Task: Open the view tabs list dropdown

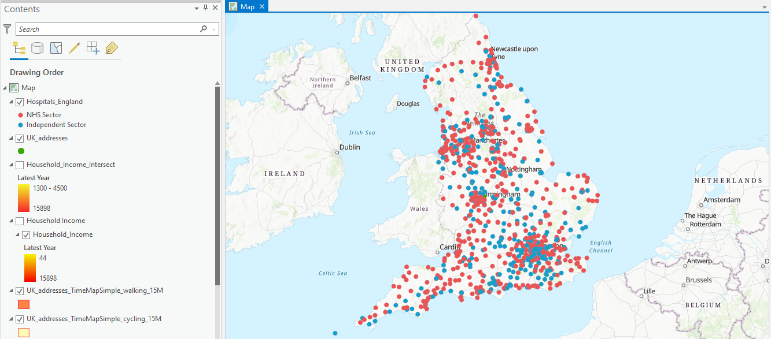Action: tap(765, 7)
